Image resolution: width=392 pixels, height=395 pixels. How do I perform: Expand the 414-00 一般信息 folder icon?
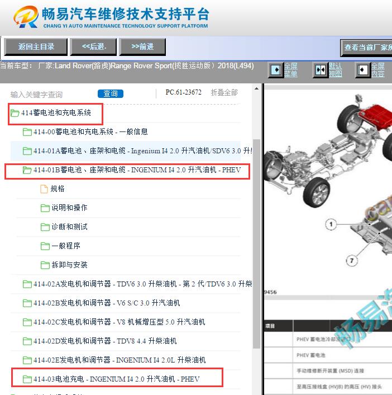click(27, 131)
